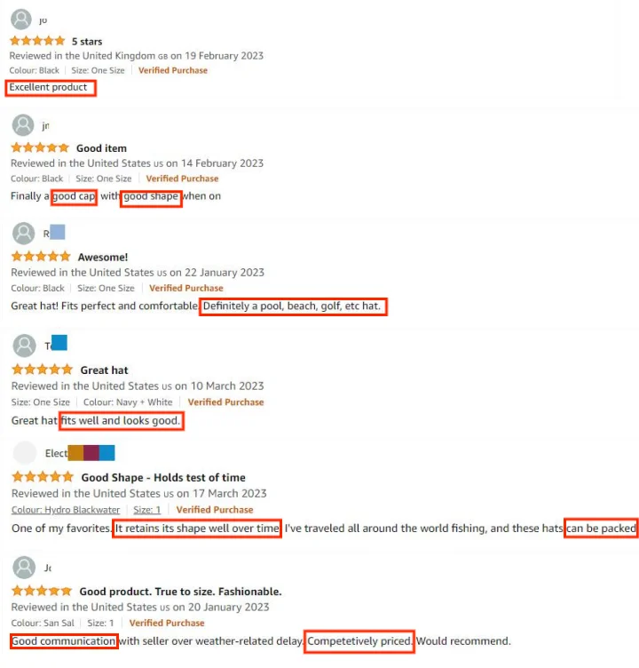Click the profile avatar of reviewer 'jo'
639x668 pixels.
[x=21, y=20]
